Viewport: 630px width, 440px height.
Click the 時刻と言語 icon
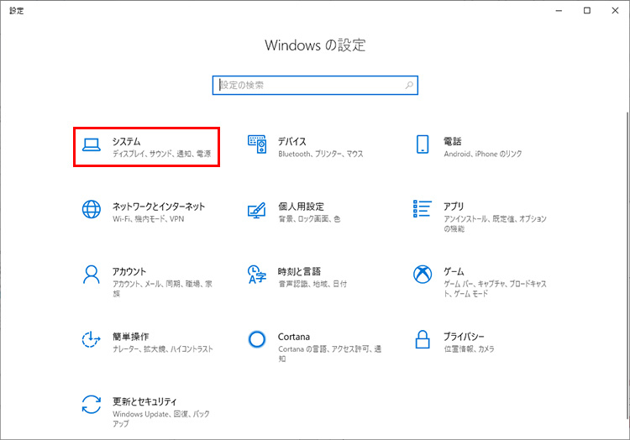coord(257,275)
